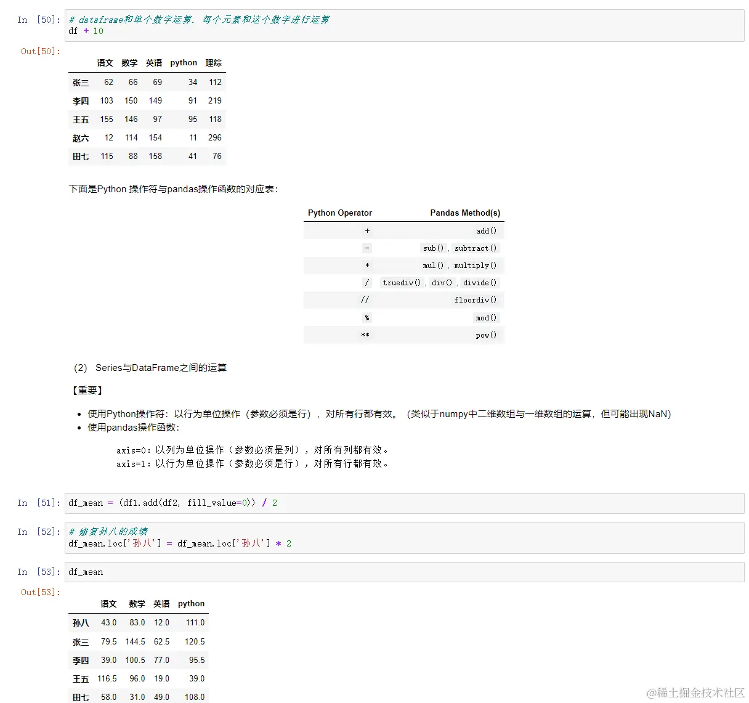This screenshot has width=749, height=703.
Task: Click truediv() method in operator table
Action: click(402, 283)
